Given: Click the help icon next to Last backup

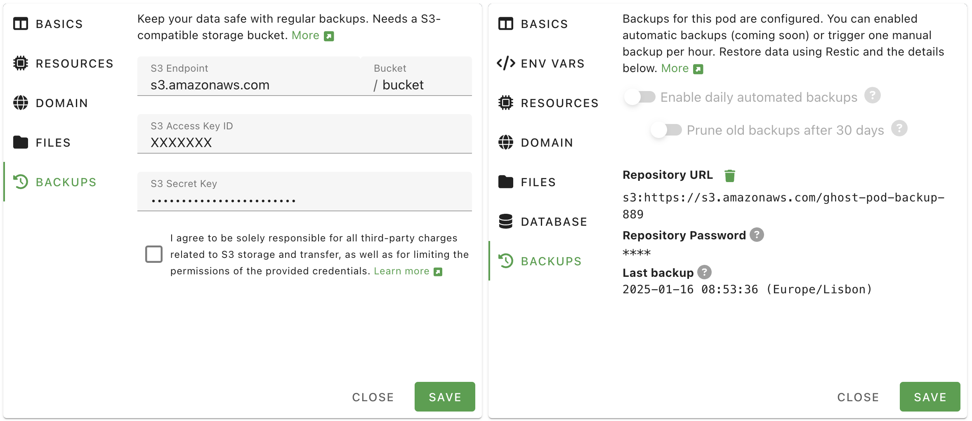Looking at the screenshot, I should (704, 272).
